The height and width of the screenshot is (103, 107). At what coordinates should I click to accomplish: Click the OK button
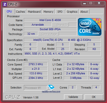94,97
